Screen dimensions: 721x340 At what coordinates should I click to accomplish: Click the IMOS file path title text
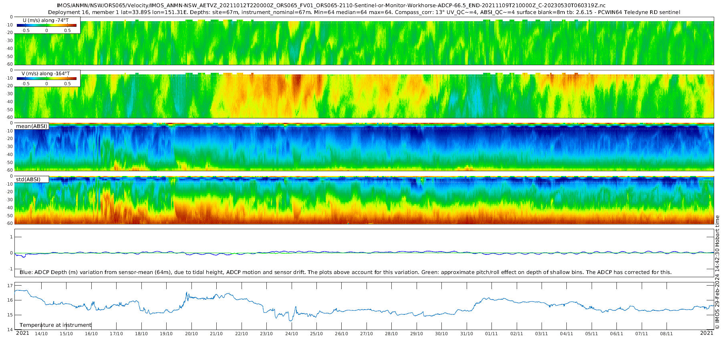(x=331, y=6)
